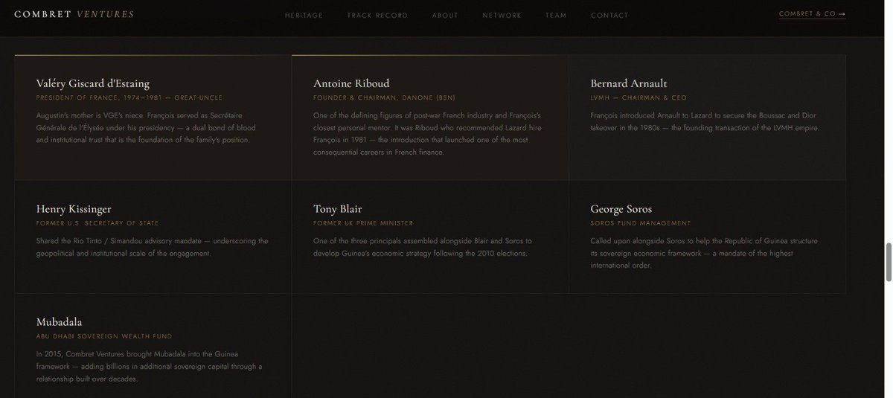
Task: Click the paragraph about Boussac and Dior takeover
Action: tap(705, 121)
